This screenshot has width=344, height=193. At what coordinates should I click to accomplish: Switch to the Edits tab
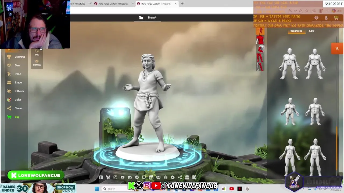click(312, 31)
